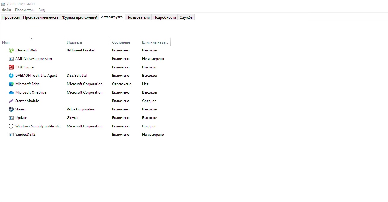Select the DAEMON Tools Lite Agent text
Viewport: 388px width, 202px height.
click(x=36, y=76)
